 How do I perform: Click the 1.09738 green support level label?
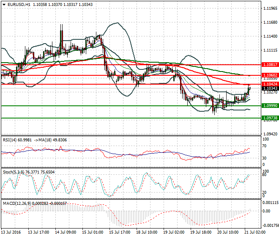click(270, 118)
